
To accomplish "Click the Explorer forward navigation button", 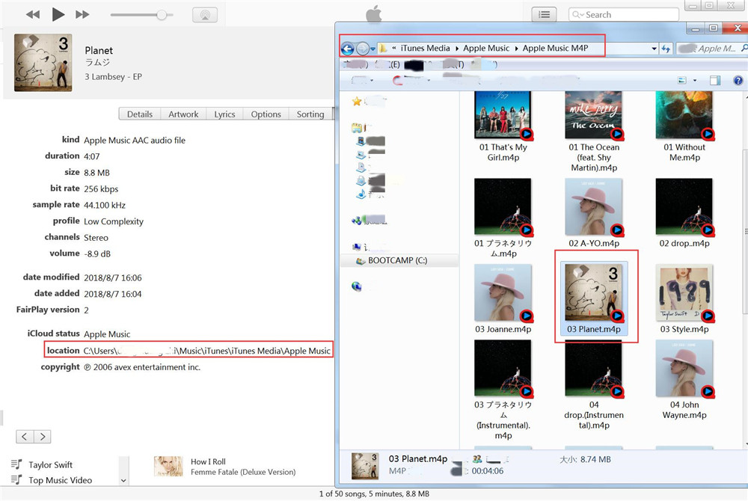I will (363, 49).
